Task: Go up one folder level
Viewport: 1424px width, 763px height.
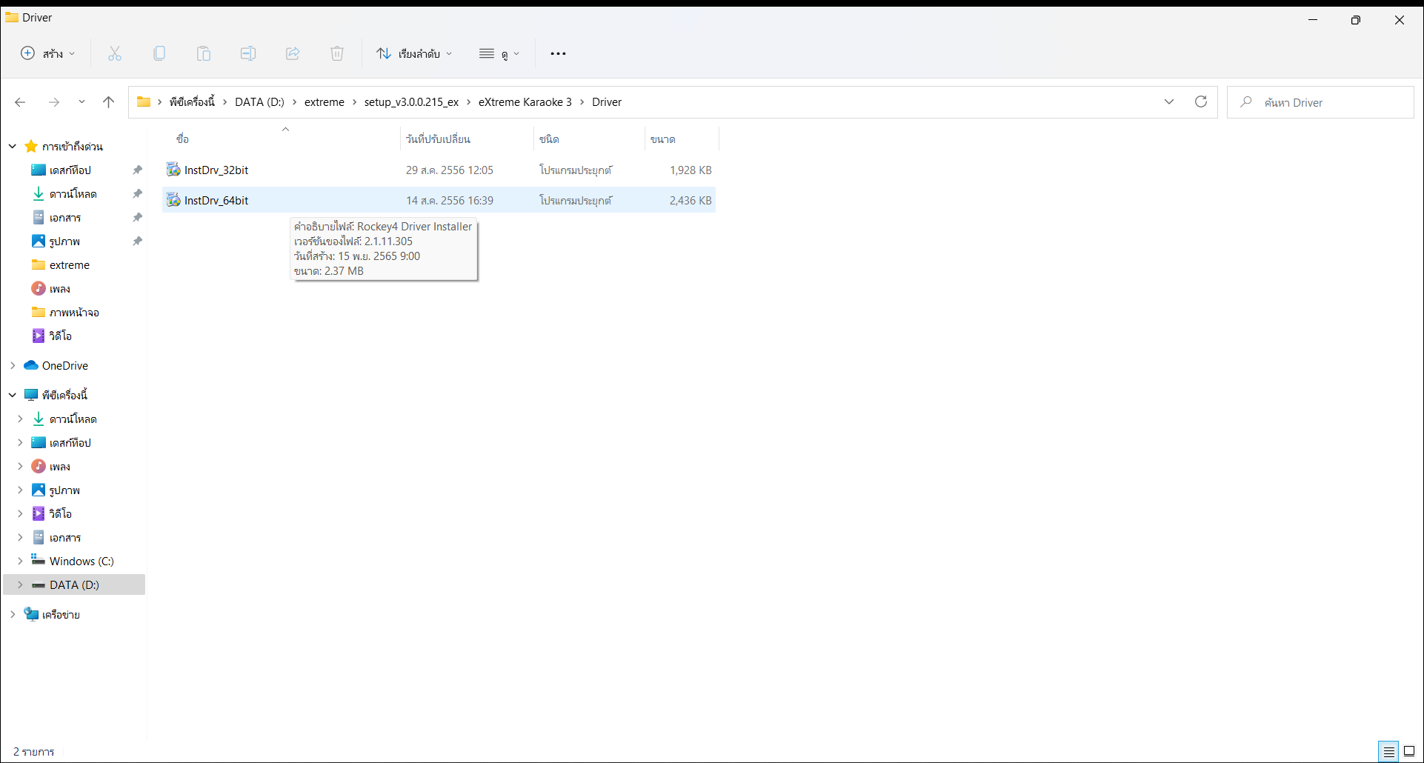Action: pos(109,102)
